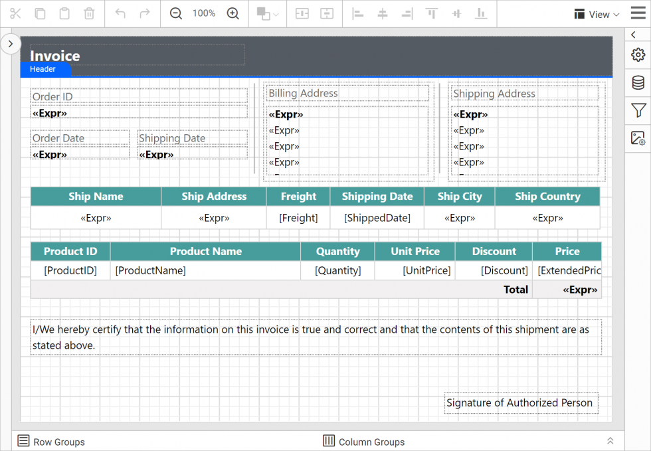Select the Invoice title text box
Screen dimensions: 651x451
(138, 55)
